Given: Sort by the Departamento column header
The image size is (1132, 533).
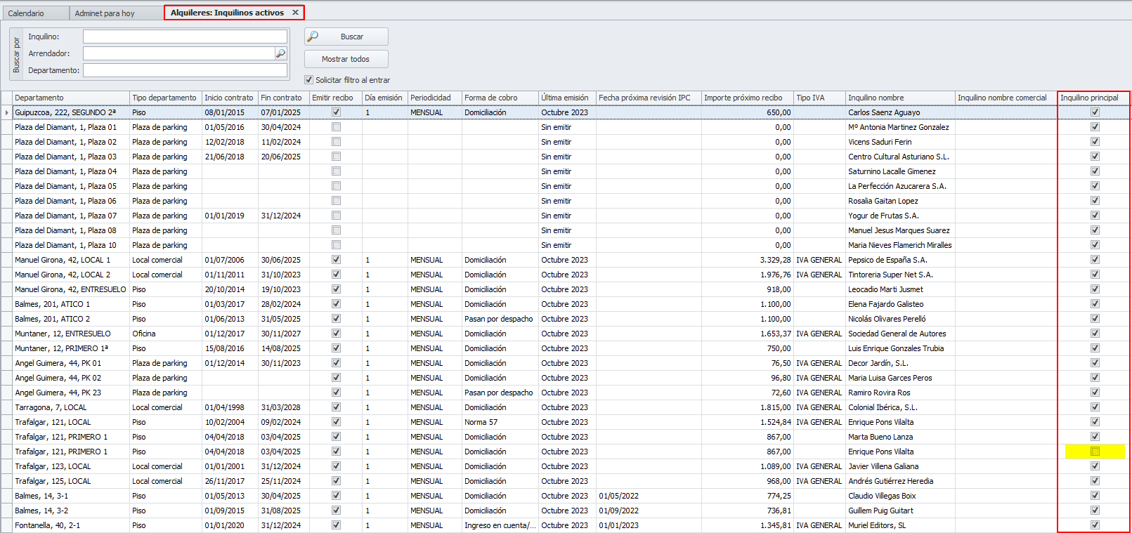Looking at the screenshot, I should pyautogui.click(x=70, y=98).
